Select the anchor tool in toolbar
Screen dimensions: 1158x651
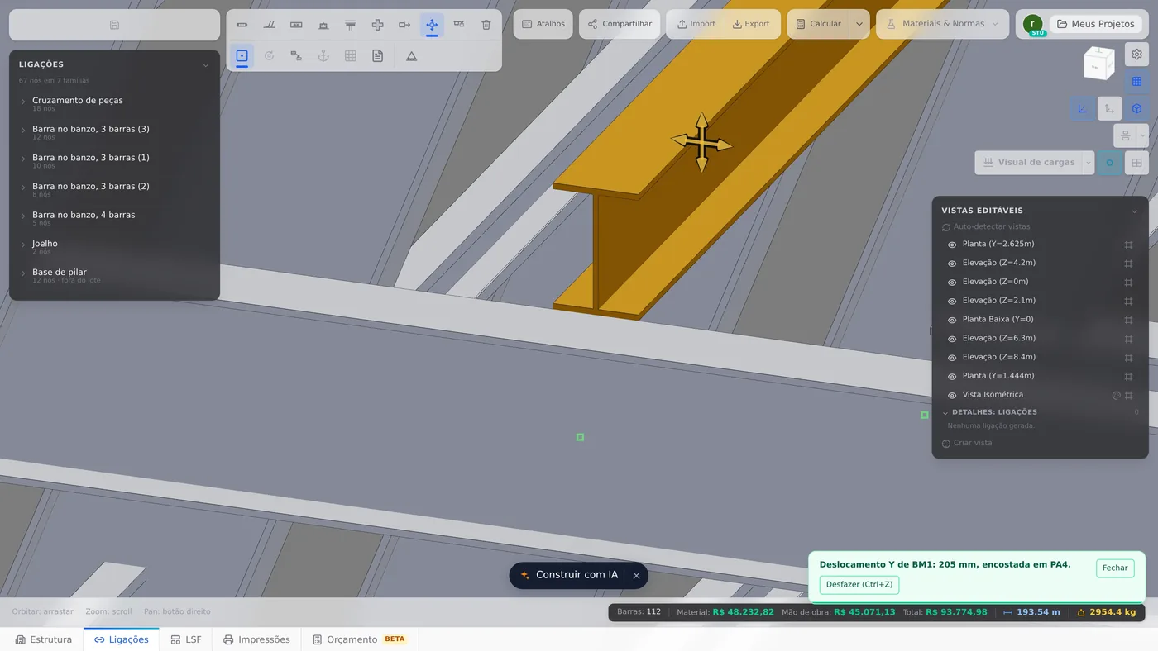click(323, 56)
